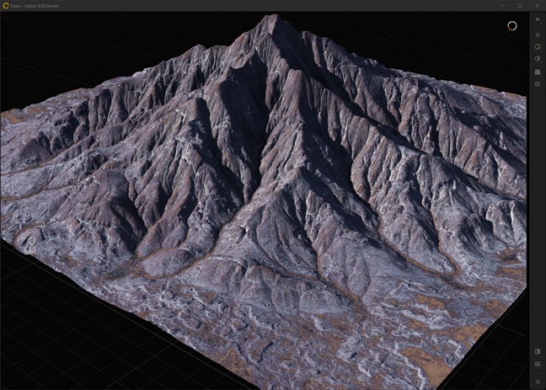The height and width of the screenshot is (390, 546).
Task: Expand the stacked-lines menu at sidebar bottom
Action: (538, 382)
